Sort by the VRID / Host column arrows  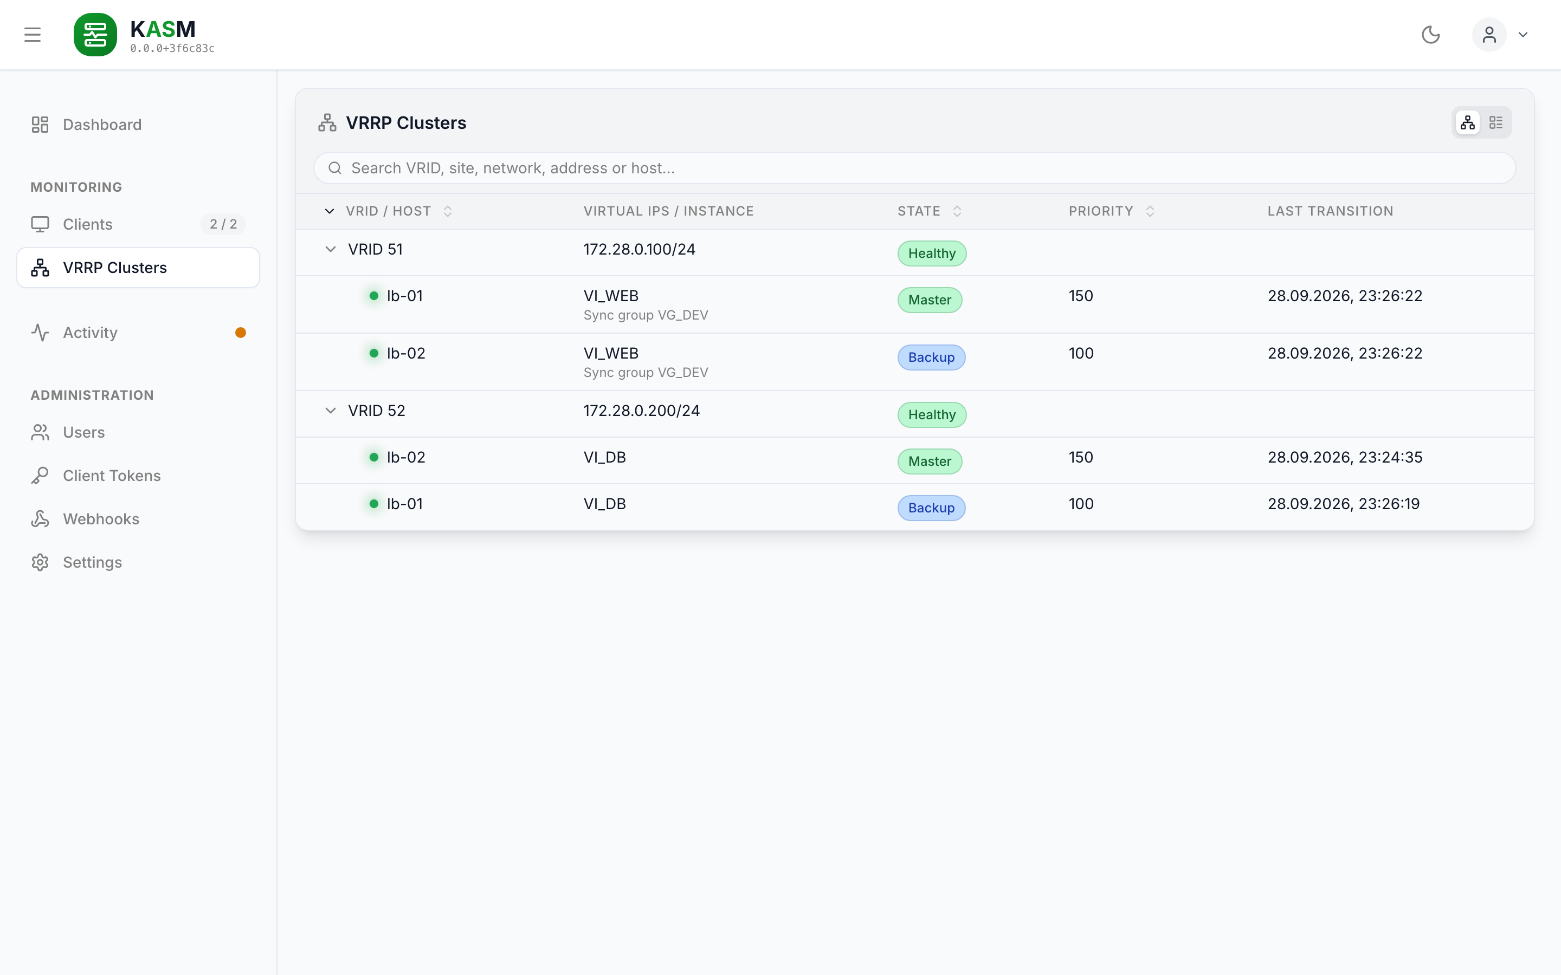(448, 211)
